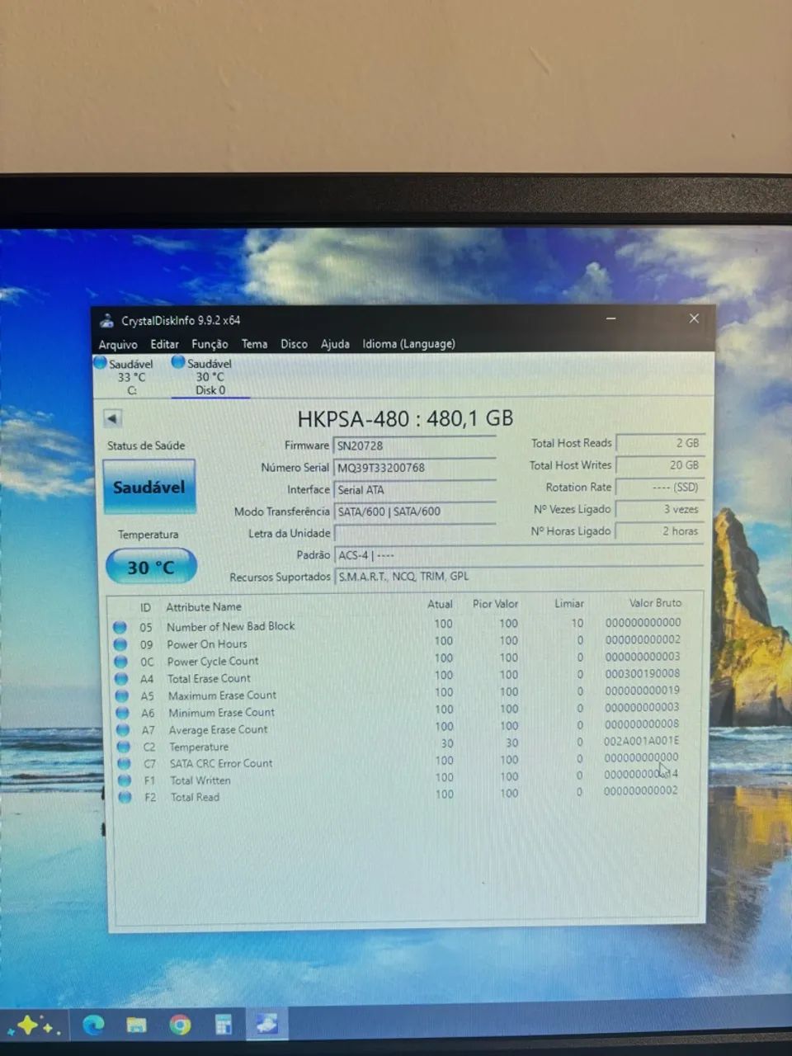Viewport: 792px width, 1056px height.
Task: Click the empty Letra da Unidade field
Action: (x=414, y=534)
